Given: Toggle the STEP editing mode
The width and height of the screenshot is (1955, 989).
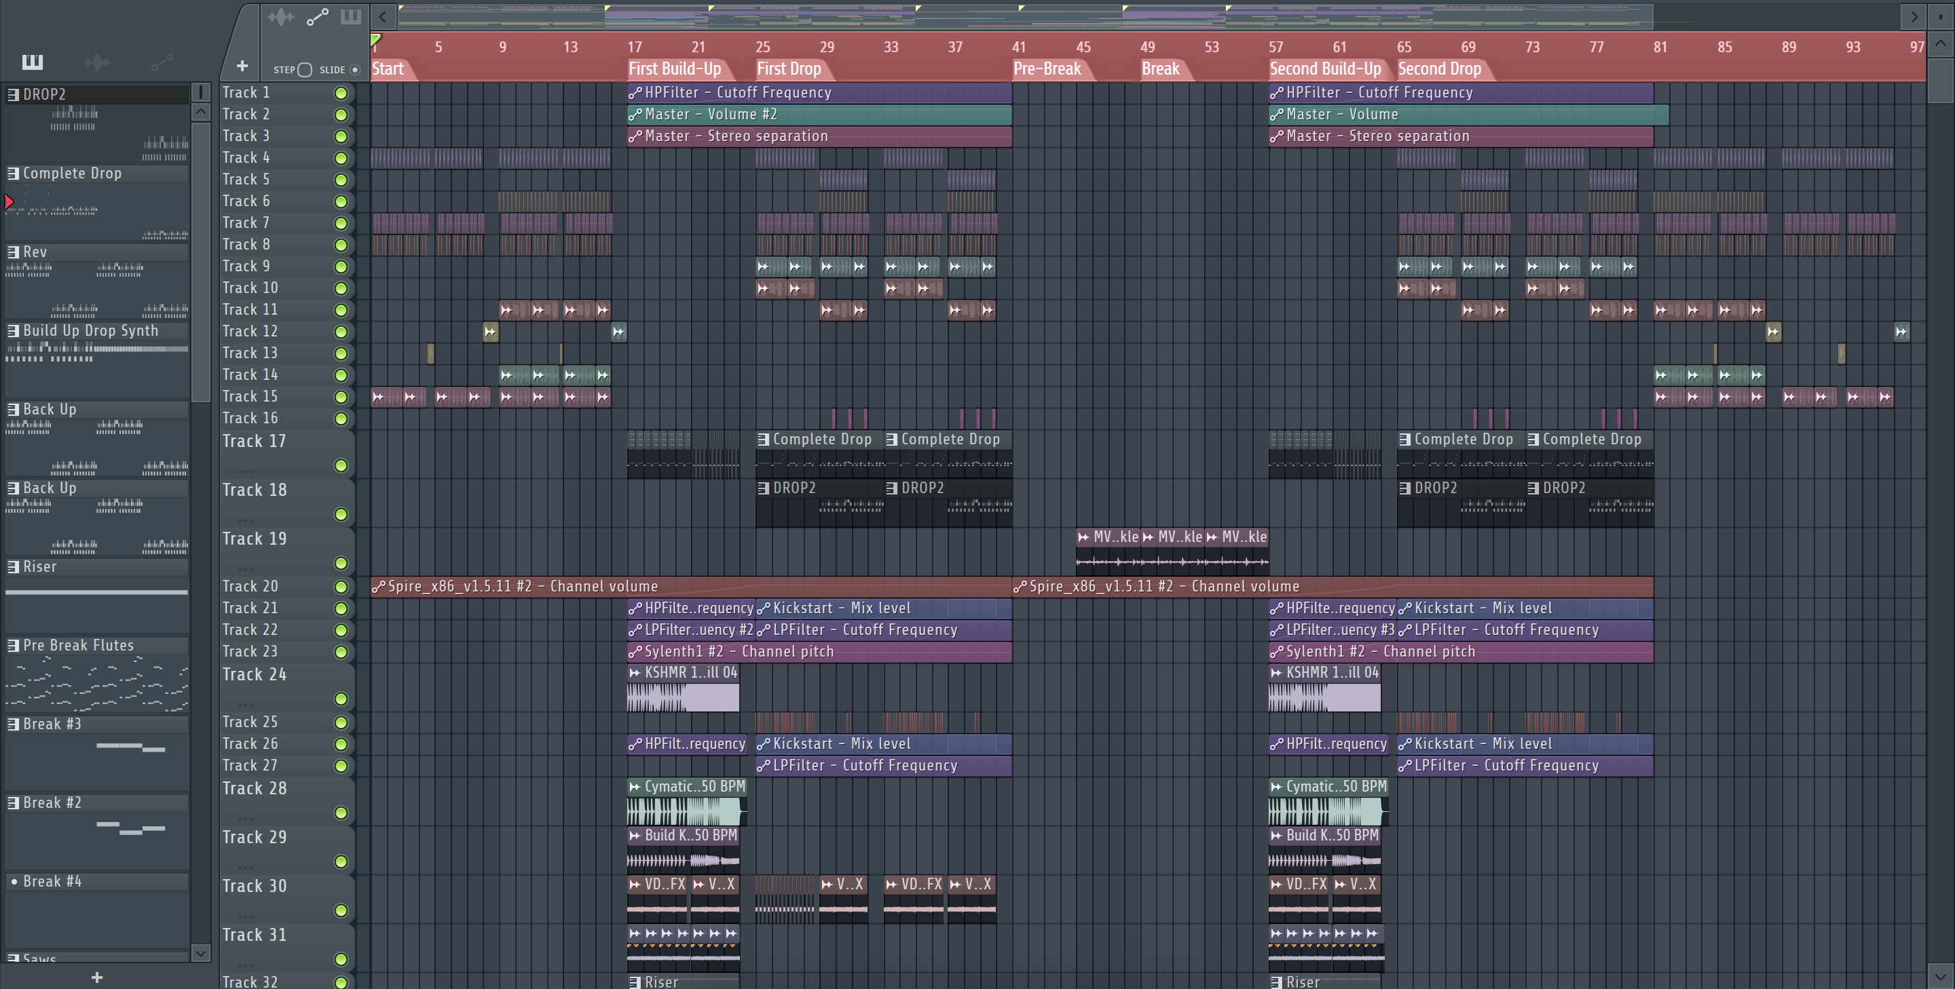Looking at the screenshot, I should point(304,70).
